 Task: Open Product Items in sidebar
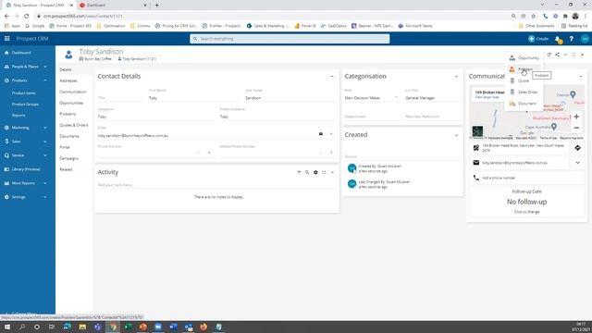tap(23, 92)
